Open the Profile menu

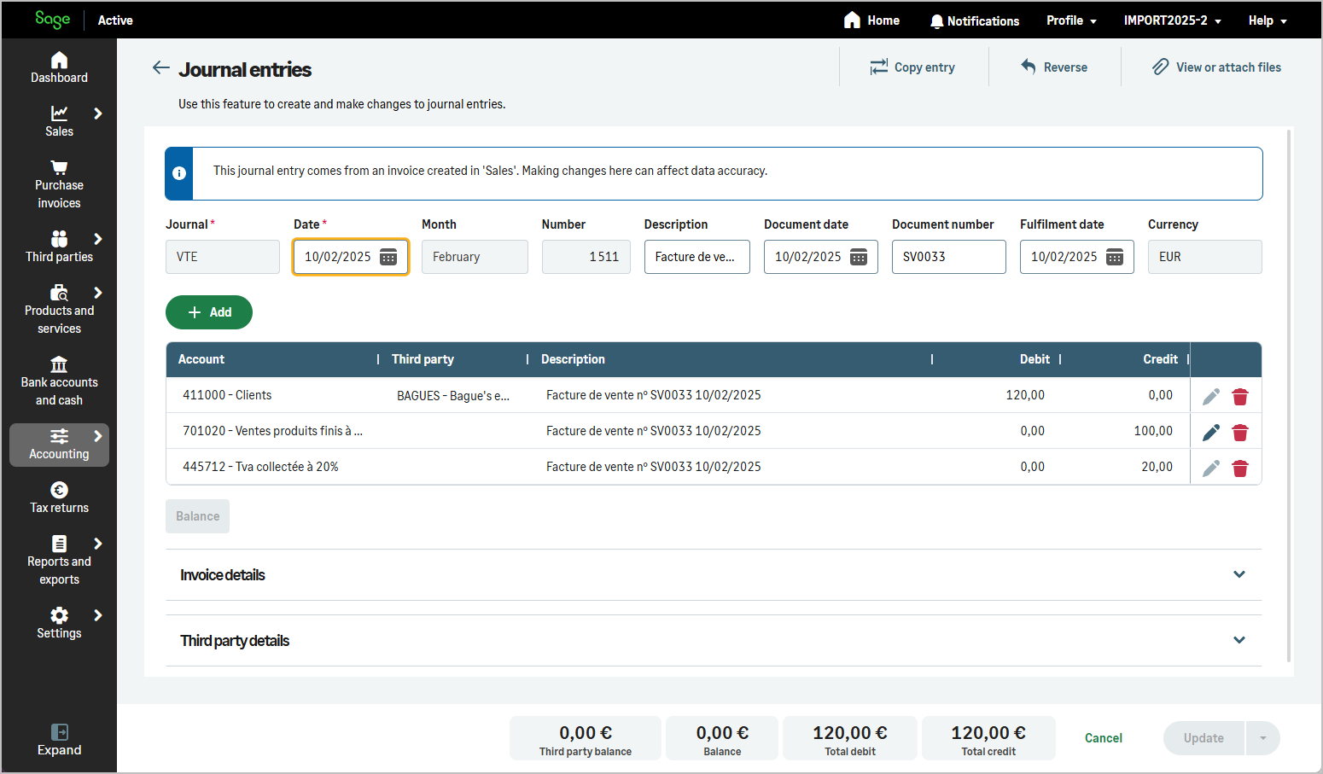[1072, 20]
